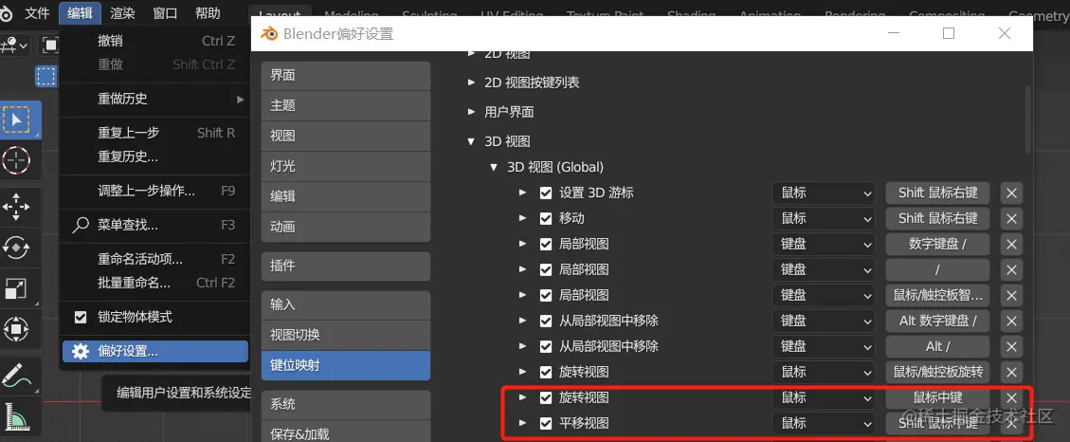Open the 窗口 menu

[x=165, y=13]
